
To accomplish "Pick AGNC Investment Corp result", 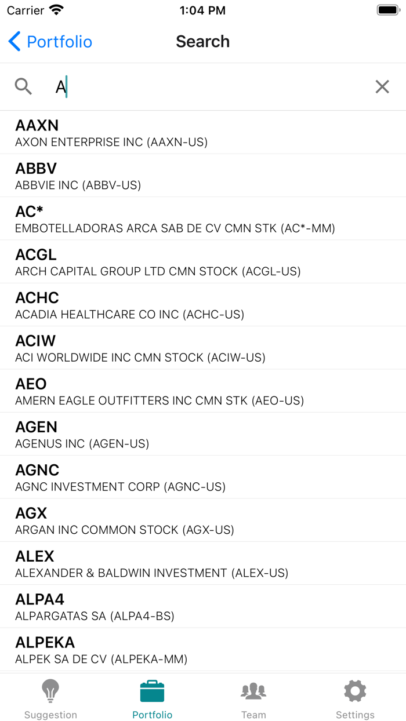I will tap(203, 477).
